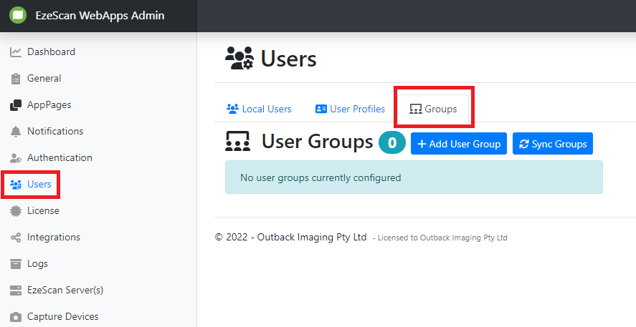Image resolution: width=636 pixels, height=327 pixels.
Task: Click the EzeScan WebApps Admin title
Action: [x=100, y=15]
